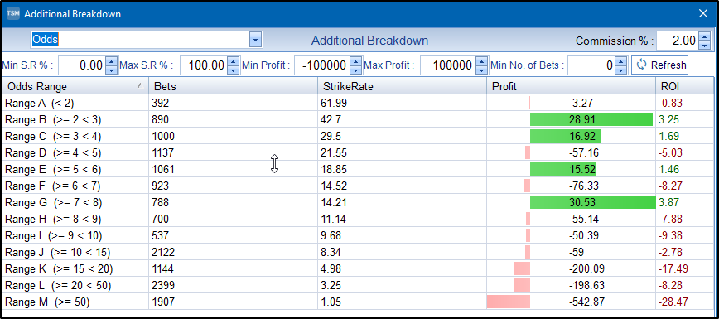Select row Range M (>= 50)

point(358,302)
